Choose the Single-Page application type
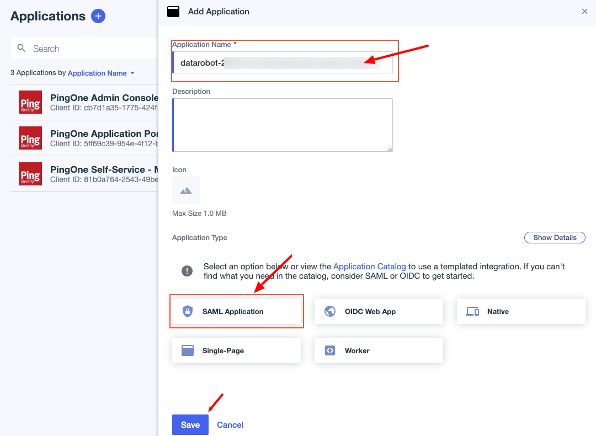 (236, 351)
